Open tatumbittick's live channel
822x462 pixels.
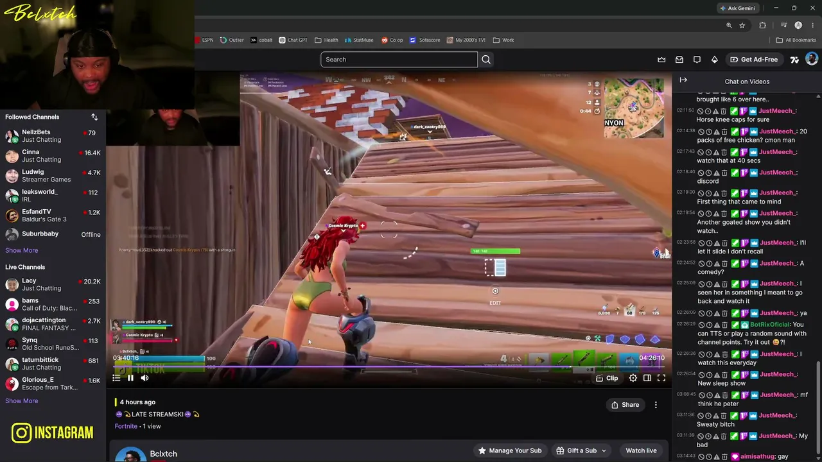[x=53, y=364]
